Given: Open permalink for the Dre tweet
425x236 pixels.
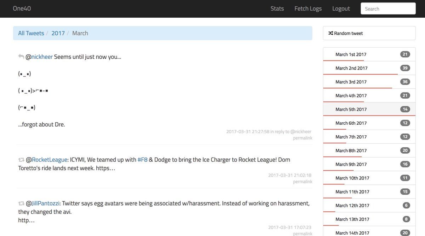Looking at the screenshot, I should click(x=302, y=138).
